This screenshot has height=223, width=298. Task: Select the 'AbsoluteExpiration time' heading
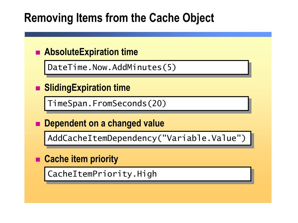[91, 52]
